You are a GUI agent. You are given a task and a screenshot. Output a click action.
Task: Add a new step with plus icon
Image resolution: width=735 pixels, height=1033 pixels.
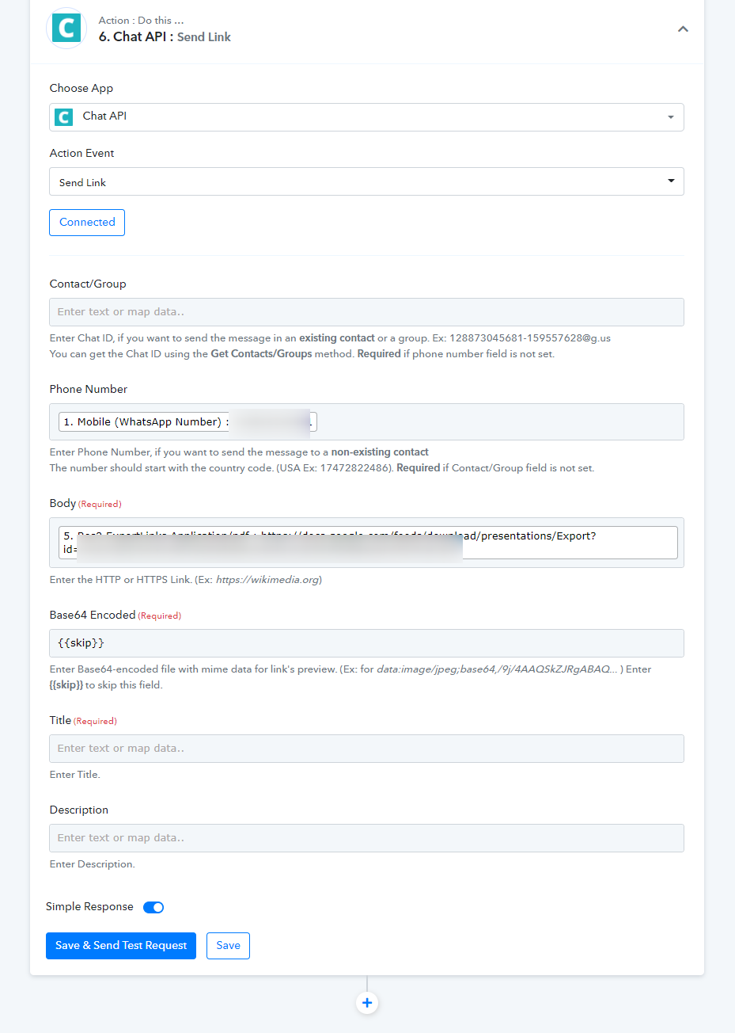(x=367, y=1003)
